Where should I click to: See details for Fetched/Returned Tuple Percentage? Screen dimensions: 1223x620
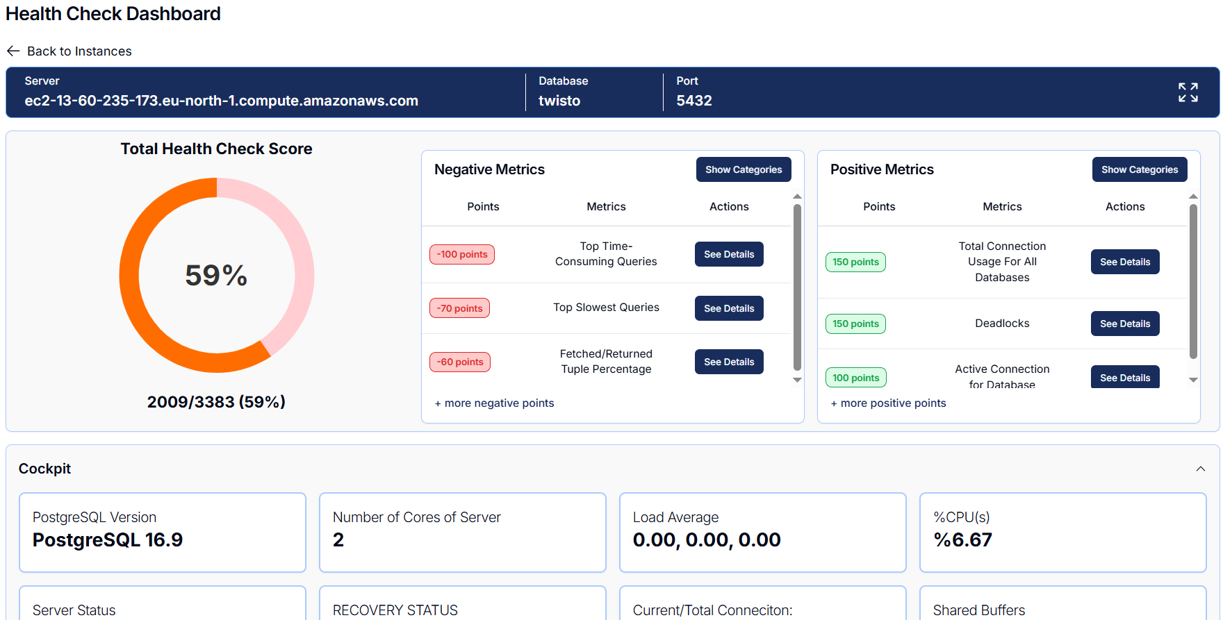(728, 362)
